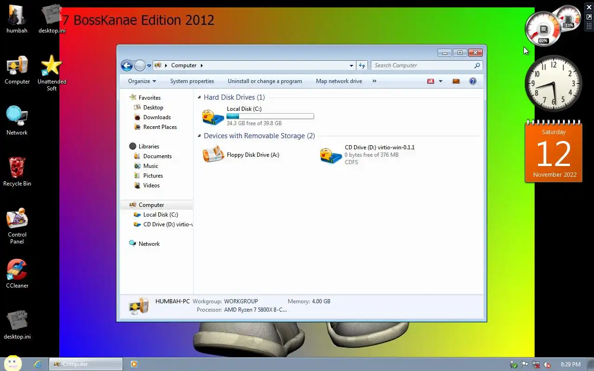594x371 pixels.
Task: Click the gadget drag handle grip
Action: (589, 26)
